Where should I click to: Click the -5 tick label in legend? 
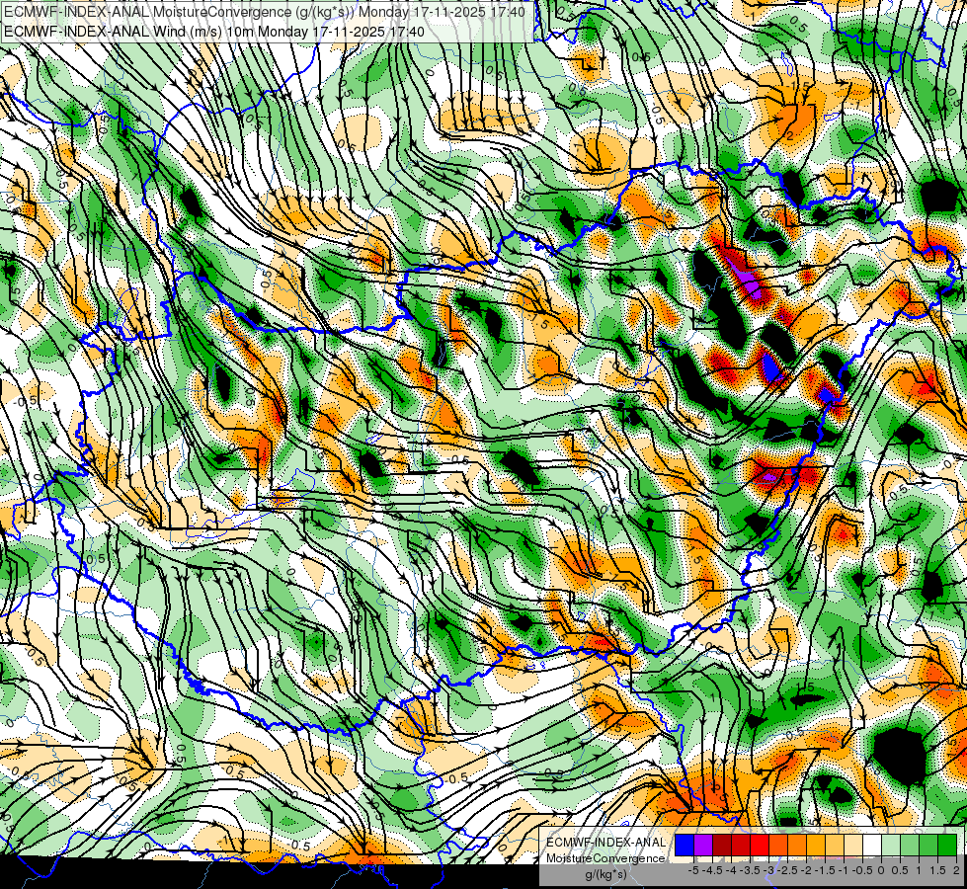tap(693, 870)
